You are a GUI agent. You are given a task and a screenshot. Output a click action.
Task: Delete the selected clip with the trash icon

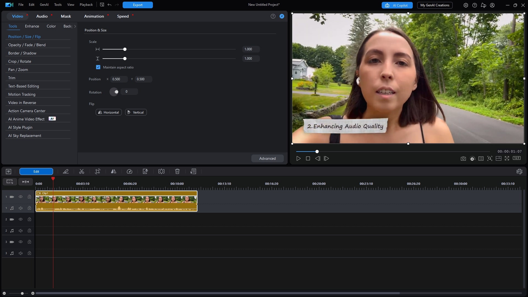pos(177,171)
